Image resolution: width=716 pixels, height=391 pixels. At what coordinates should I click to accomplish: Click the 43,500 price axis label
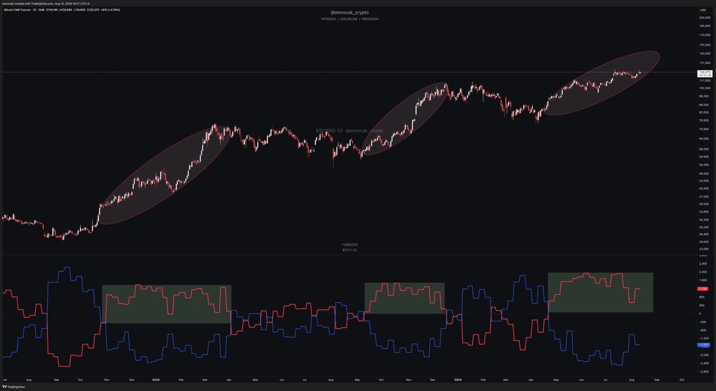click(704, 180)
